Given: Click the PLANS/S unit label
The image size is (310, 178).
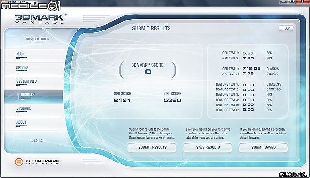Looking at the screenshot, I should point(272,69).
